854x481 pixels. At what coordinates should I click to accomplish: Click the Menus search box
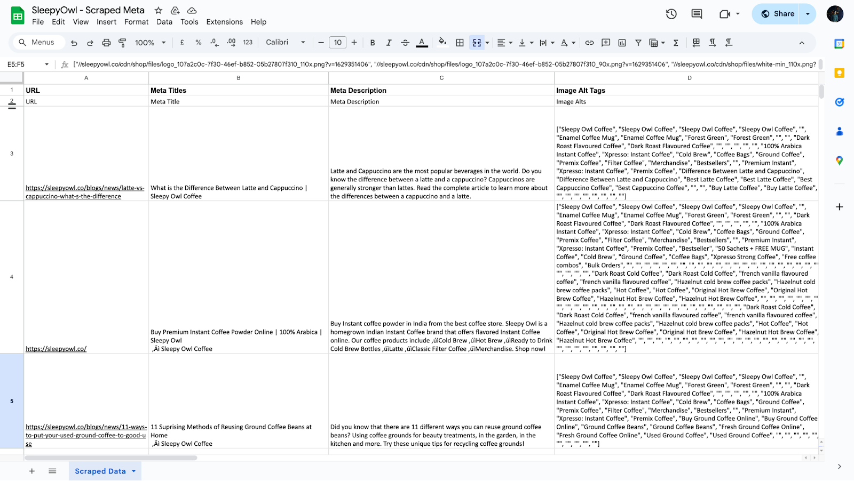39,43
